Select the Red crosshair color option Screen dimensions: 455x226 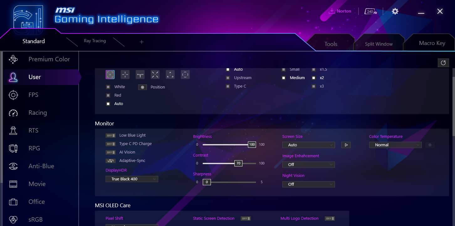[108, 95]
